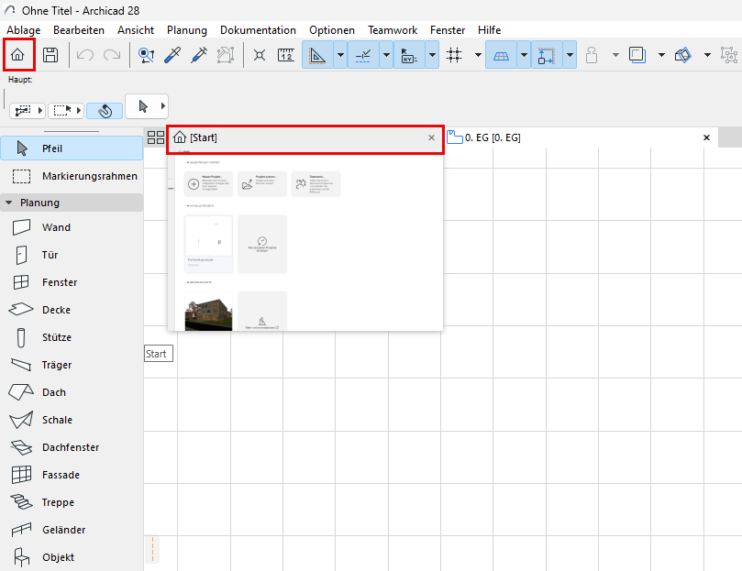742x571 pixels.
Task: Select the Träger beam tool
Action: (x=72, y=365)
